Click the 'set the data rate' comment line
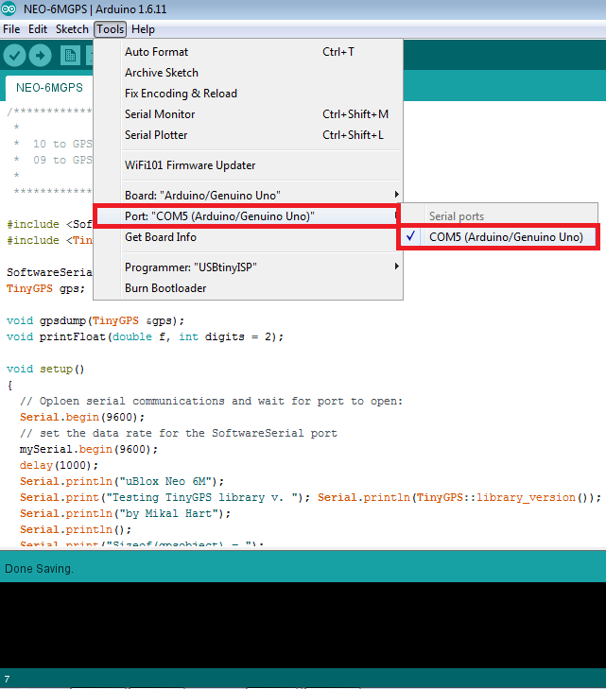606x689 pixels. [178, 433]
